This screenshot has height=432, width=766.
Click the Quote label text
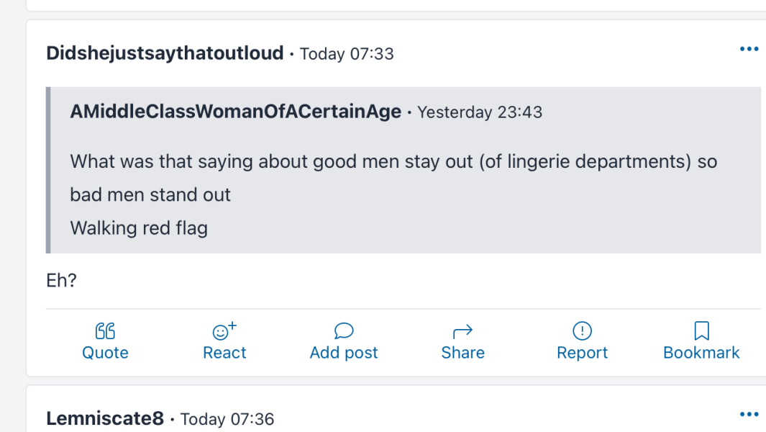pos(105,353)
